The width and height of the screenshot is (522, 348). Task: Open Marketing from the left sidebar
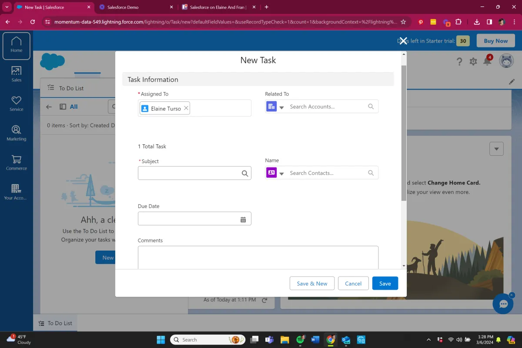click(x=17, y=133)
